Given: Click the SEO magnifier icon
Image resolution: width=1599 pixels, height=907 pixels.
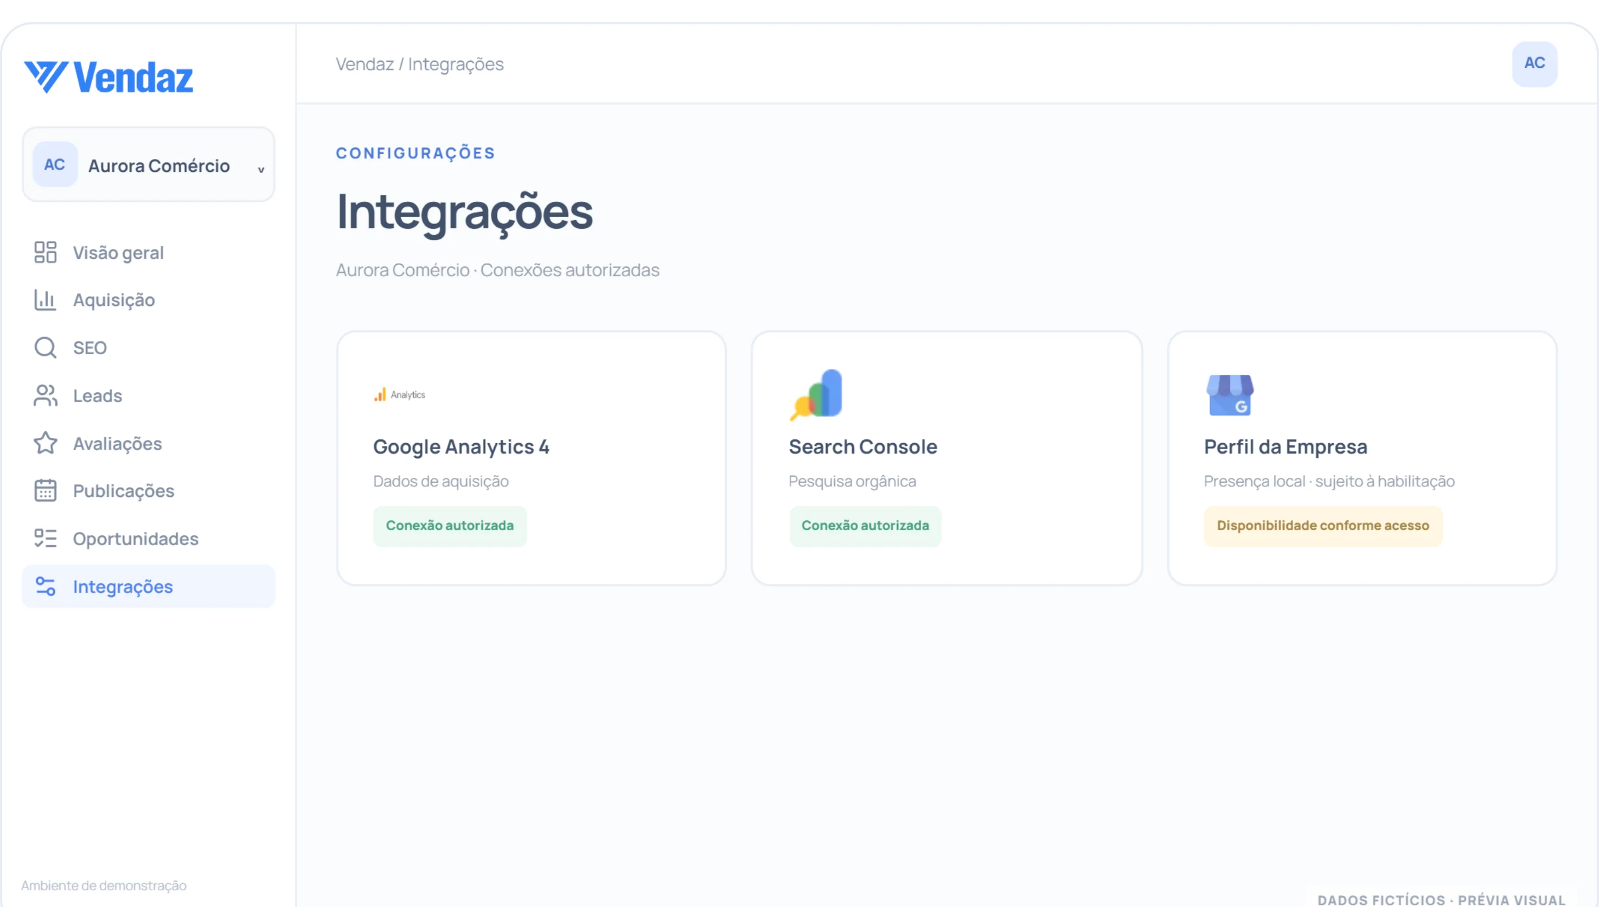Looking at the screenshot, I should (x=45, y=348).
